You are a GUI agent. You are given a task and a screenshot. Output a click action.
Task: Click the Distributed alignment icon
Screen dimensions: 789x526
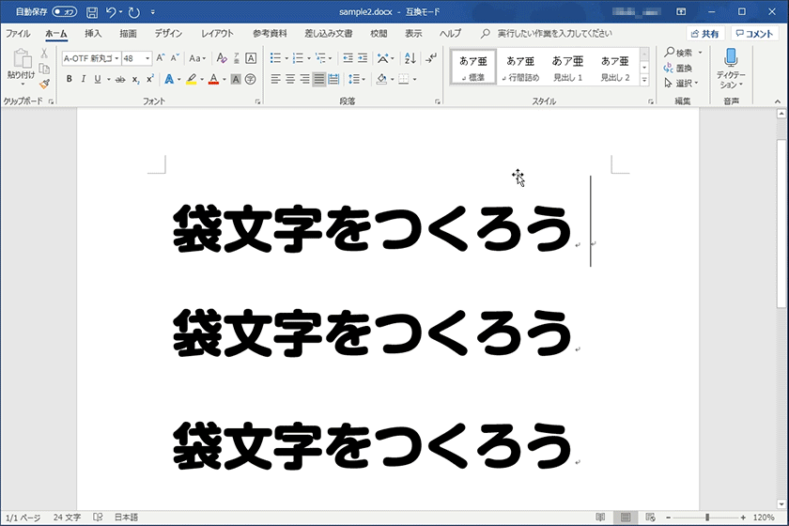point(333,79)
